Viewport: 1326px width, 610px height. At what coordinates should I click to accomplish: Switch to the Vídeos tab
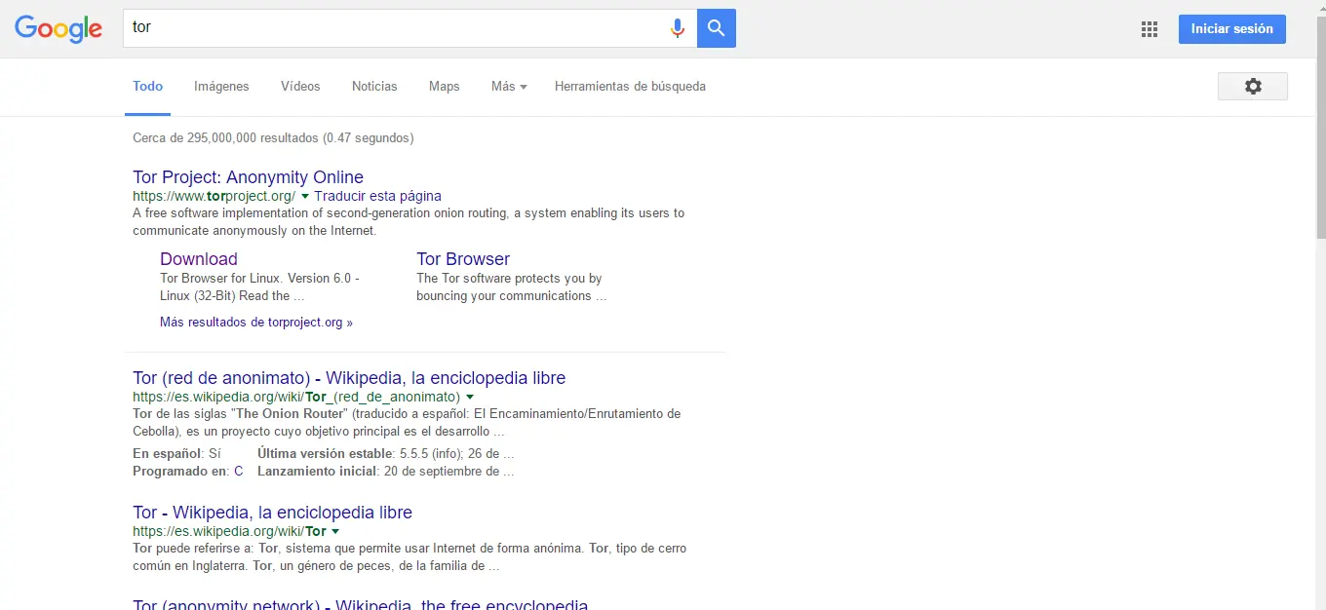click(300, 87)
